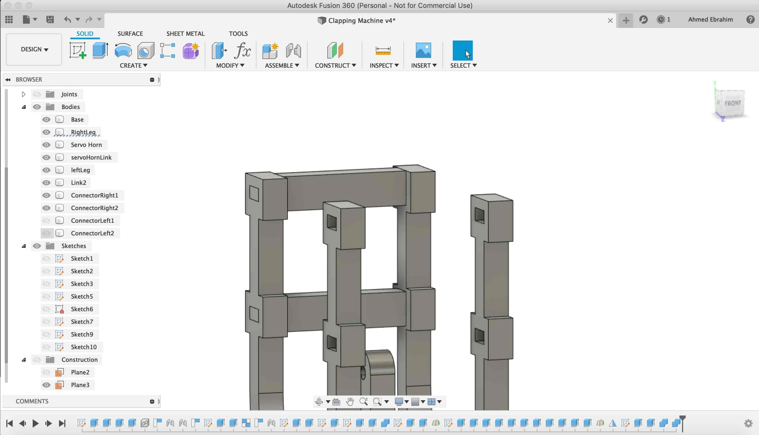Open the ASSEMBLE dropdown menu
759x435 pixels.
pyautogui.click(x=282, y=65)
